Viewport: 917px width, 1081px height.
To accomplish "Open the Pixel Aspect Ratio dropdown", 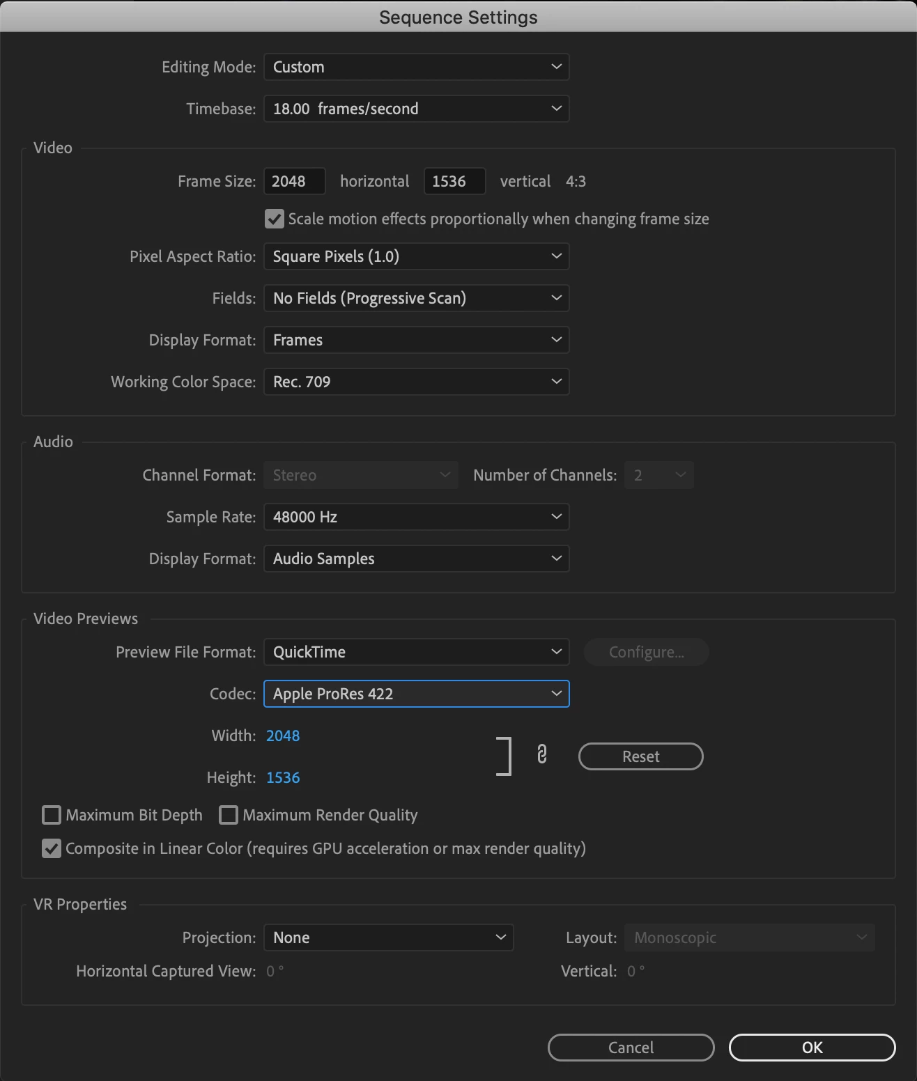I will pyautogui.click(x=417, y=256).
